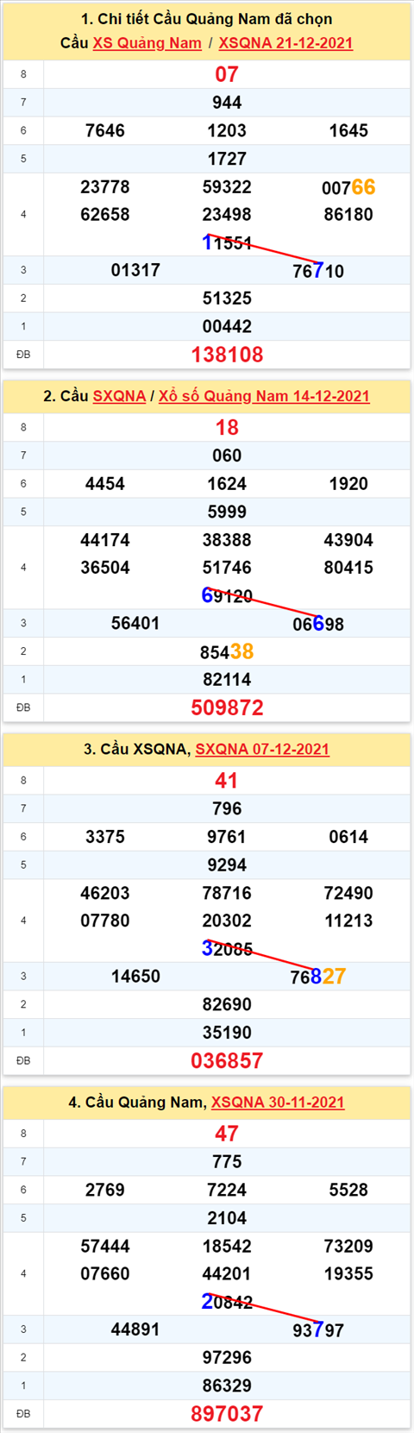Select the number 00766 with orange digits

coord(348,187)
